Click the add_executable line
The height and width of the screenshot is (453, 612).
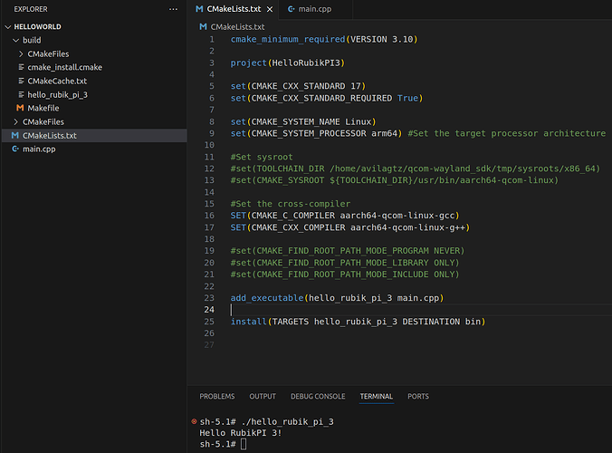[x=337, y=298]
